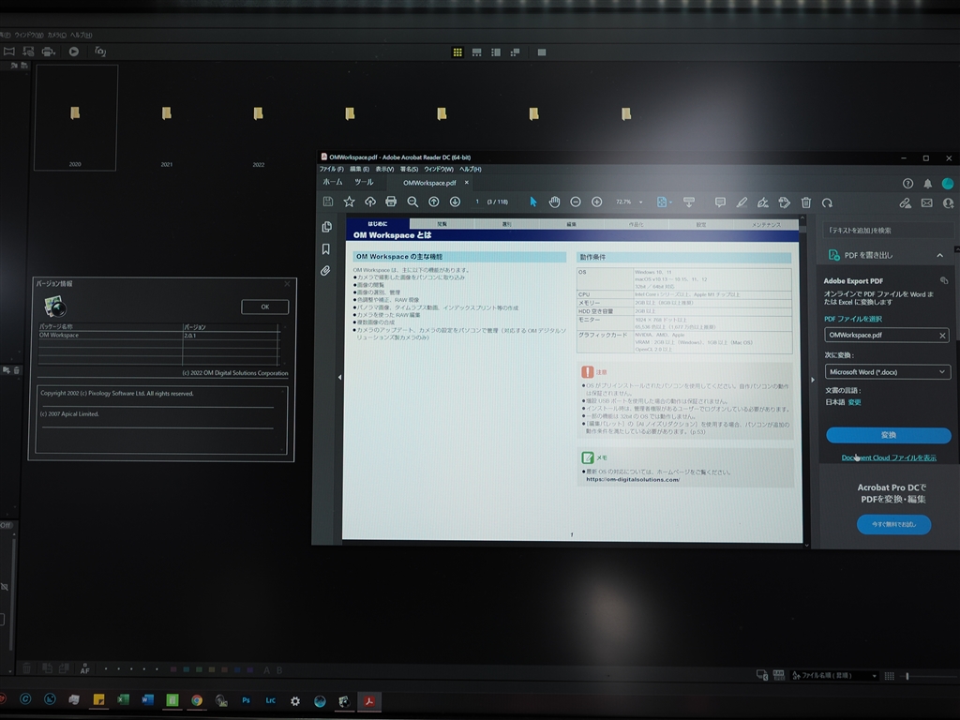The width and height of the screenshot is (960, 720).
Task: Expand the left navigation pane arrow
Action: coord(339,377)
